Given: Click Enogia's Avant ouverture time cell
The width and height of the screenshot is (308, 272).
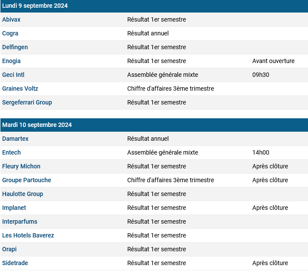Looking at the screenshot, I should point(273,61).
